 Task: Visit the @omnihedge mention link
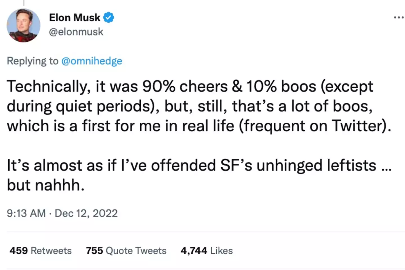[92, 61]
